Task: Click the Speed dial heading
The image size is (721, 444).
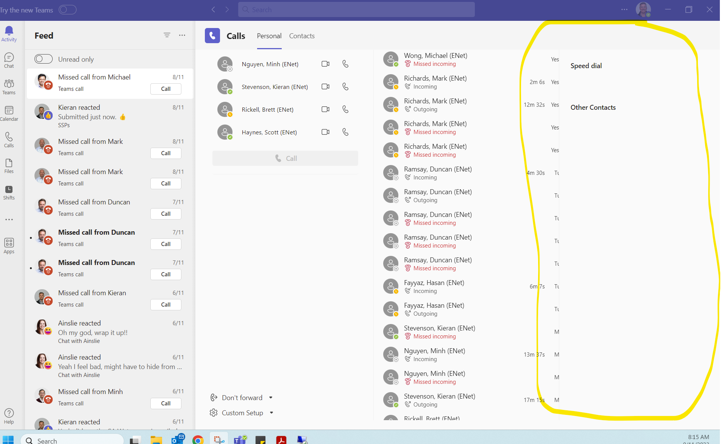Action: 586,66
